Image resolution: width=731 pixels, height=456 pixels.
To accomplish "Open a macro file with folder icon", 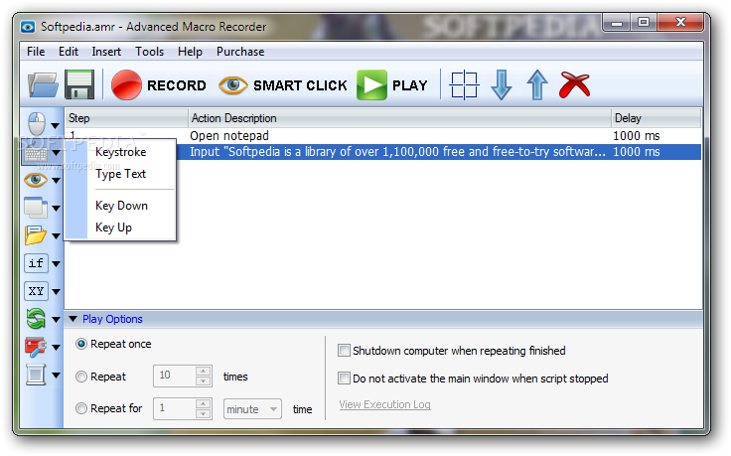I will 43,84.
